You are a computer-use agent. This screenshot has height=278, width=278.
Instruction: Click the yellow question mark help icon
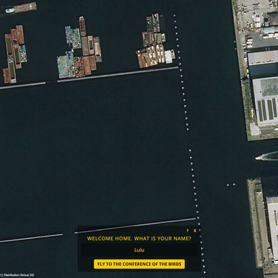click(188, 230)
